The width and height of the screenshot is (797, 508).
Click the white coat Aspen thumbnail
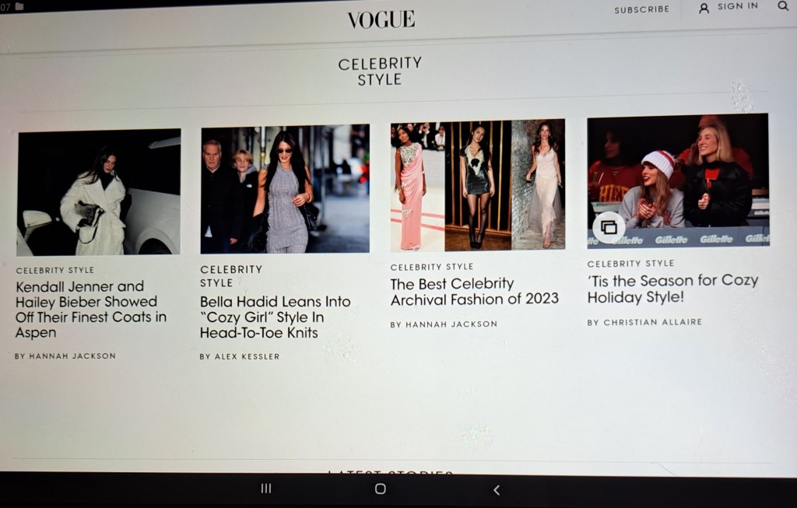pos(99,191)
